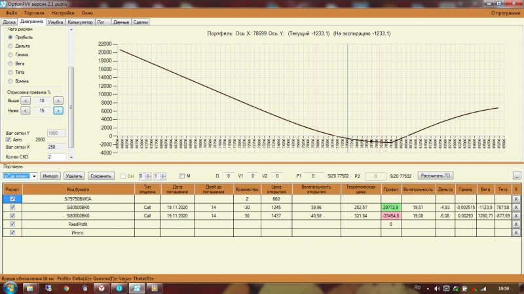Switch to the Калькулятор tab
524x294 pixels.
tap(80, 22)
